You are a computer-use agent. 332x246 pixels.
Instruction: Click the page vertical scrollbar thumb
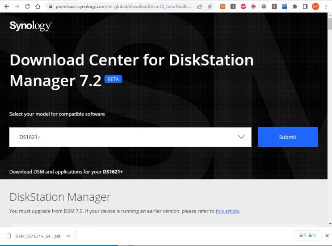tap(330, 24)
